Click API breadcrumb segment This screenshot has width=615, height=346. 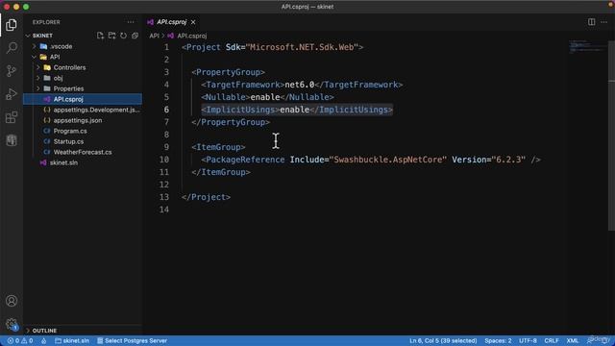point(154,36)
